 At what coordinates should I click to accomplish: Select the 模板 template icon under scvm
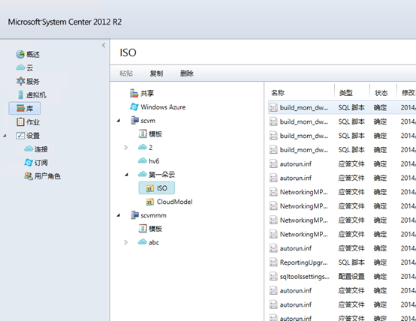[143, 133]
